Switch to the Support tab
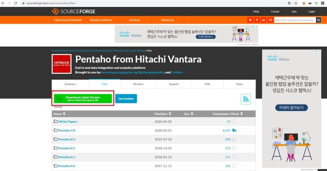 174,84
